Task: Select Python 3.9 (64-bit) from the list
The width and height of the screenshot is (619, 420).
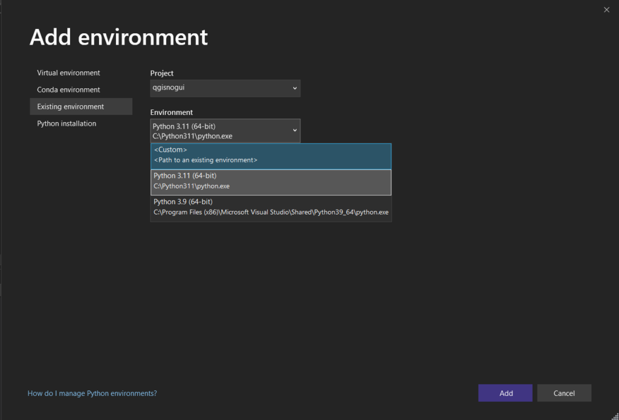Action: click(x=183, y=202)
